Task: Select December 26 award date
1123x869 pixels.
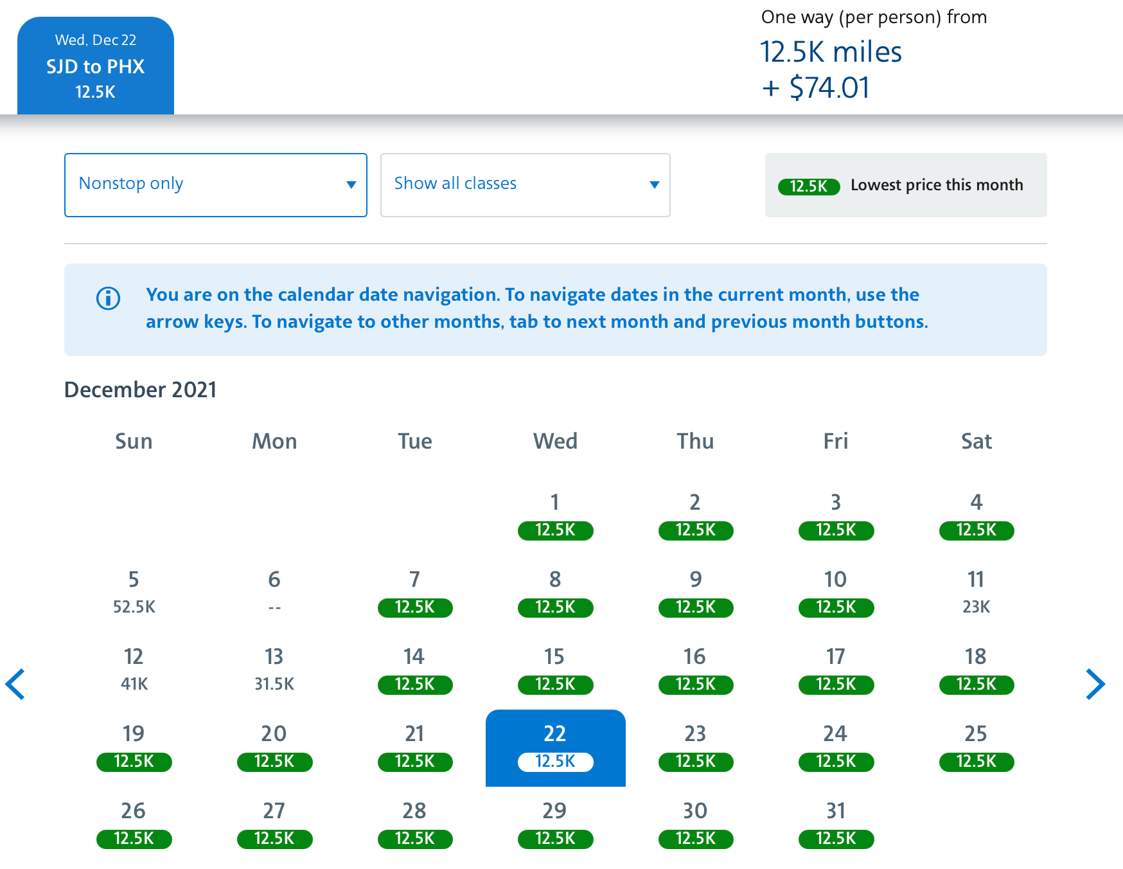Action: pos(134,825)
